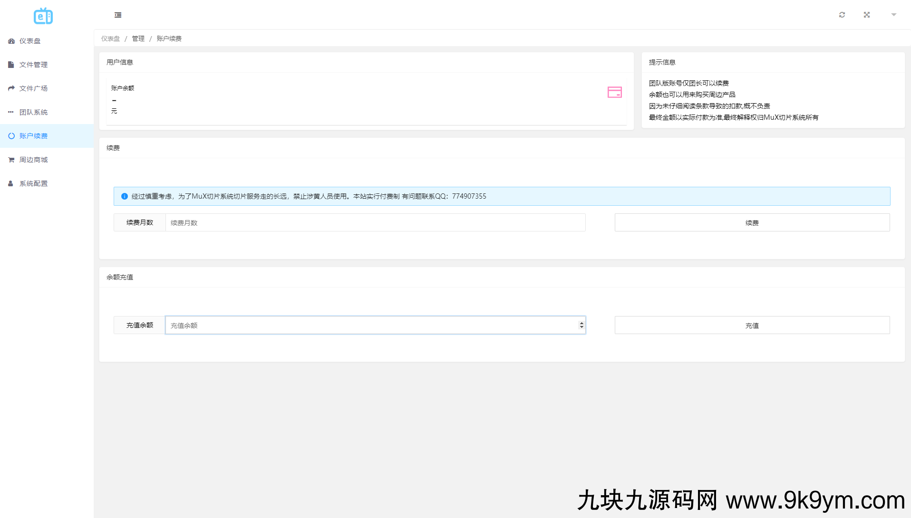
Task: Click the info icon in the blue notice
Action: pyautogui.click(x=124, y=196)
